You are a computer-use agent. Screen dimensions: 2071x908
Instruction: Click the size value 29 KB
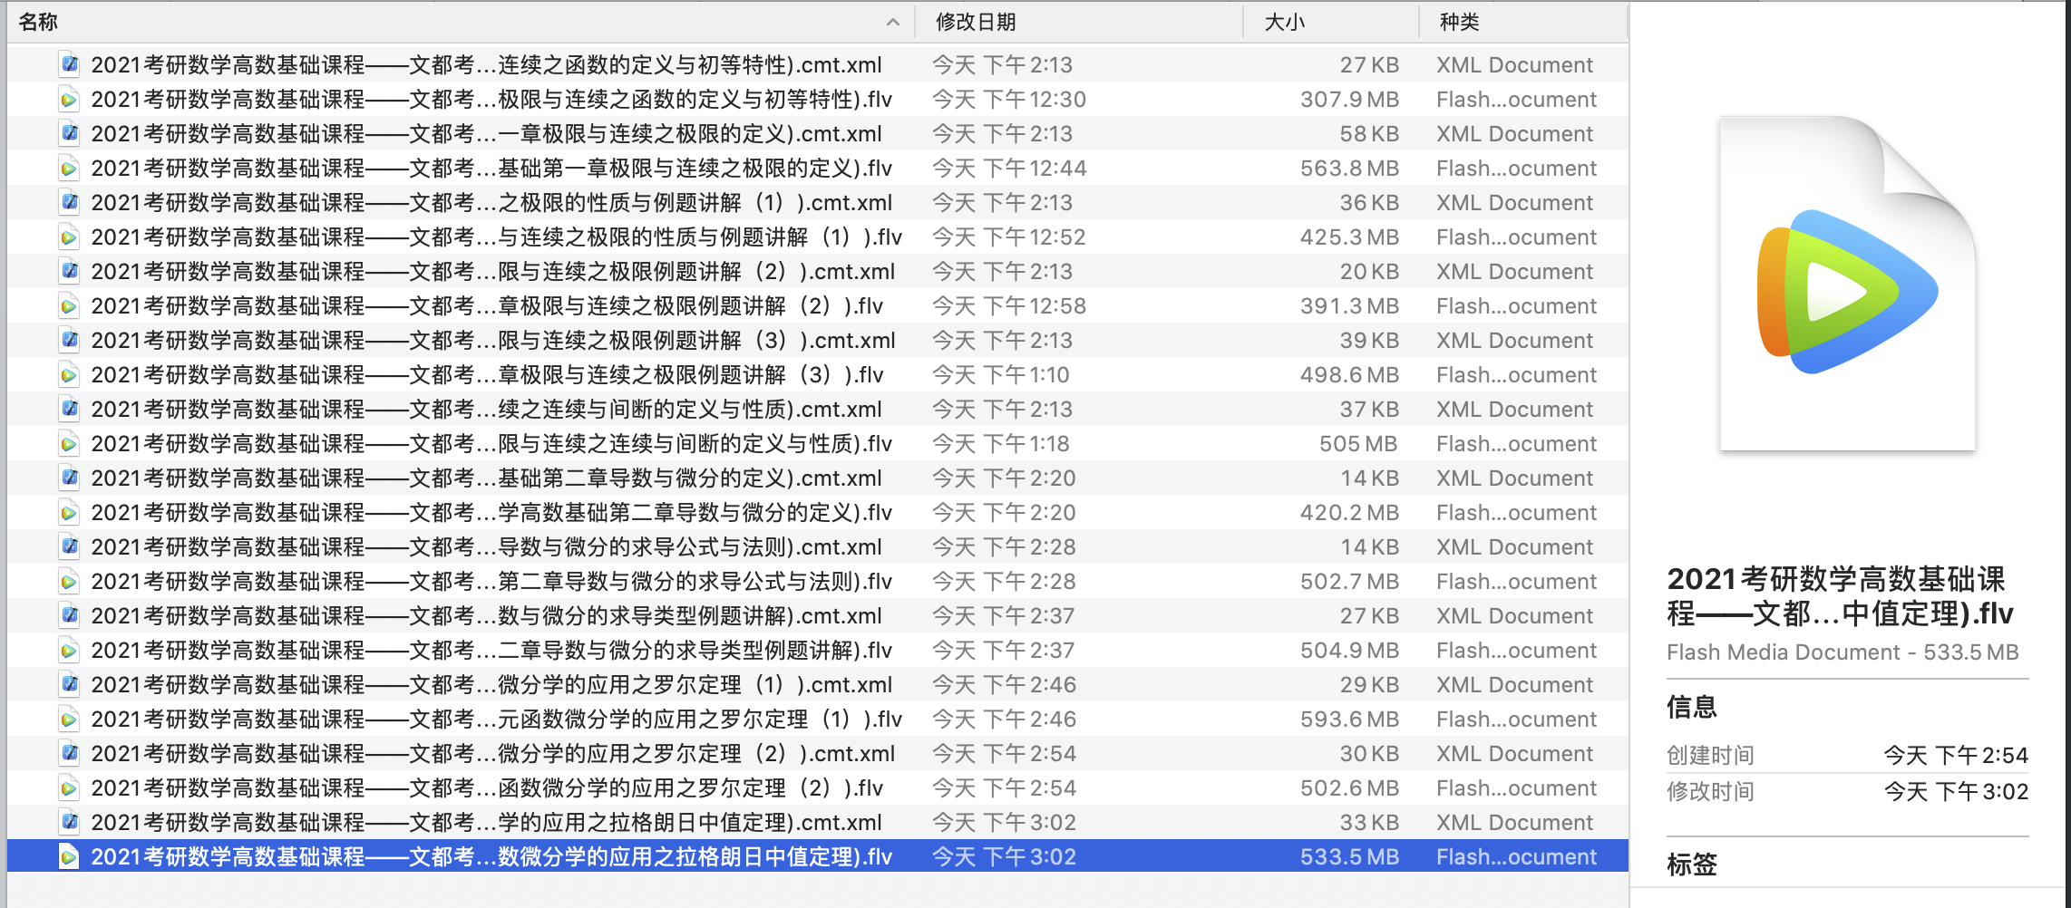1369,684
